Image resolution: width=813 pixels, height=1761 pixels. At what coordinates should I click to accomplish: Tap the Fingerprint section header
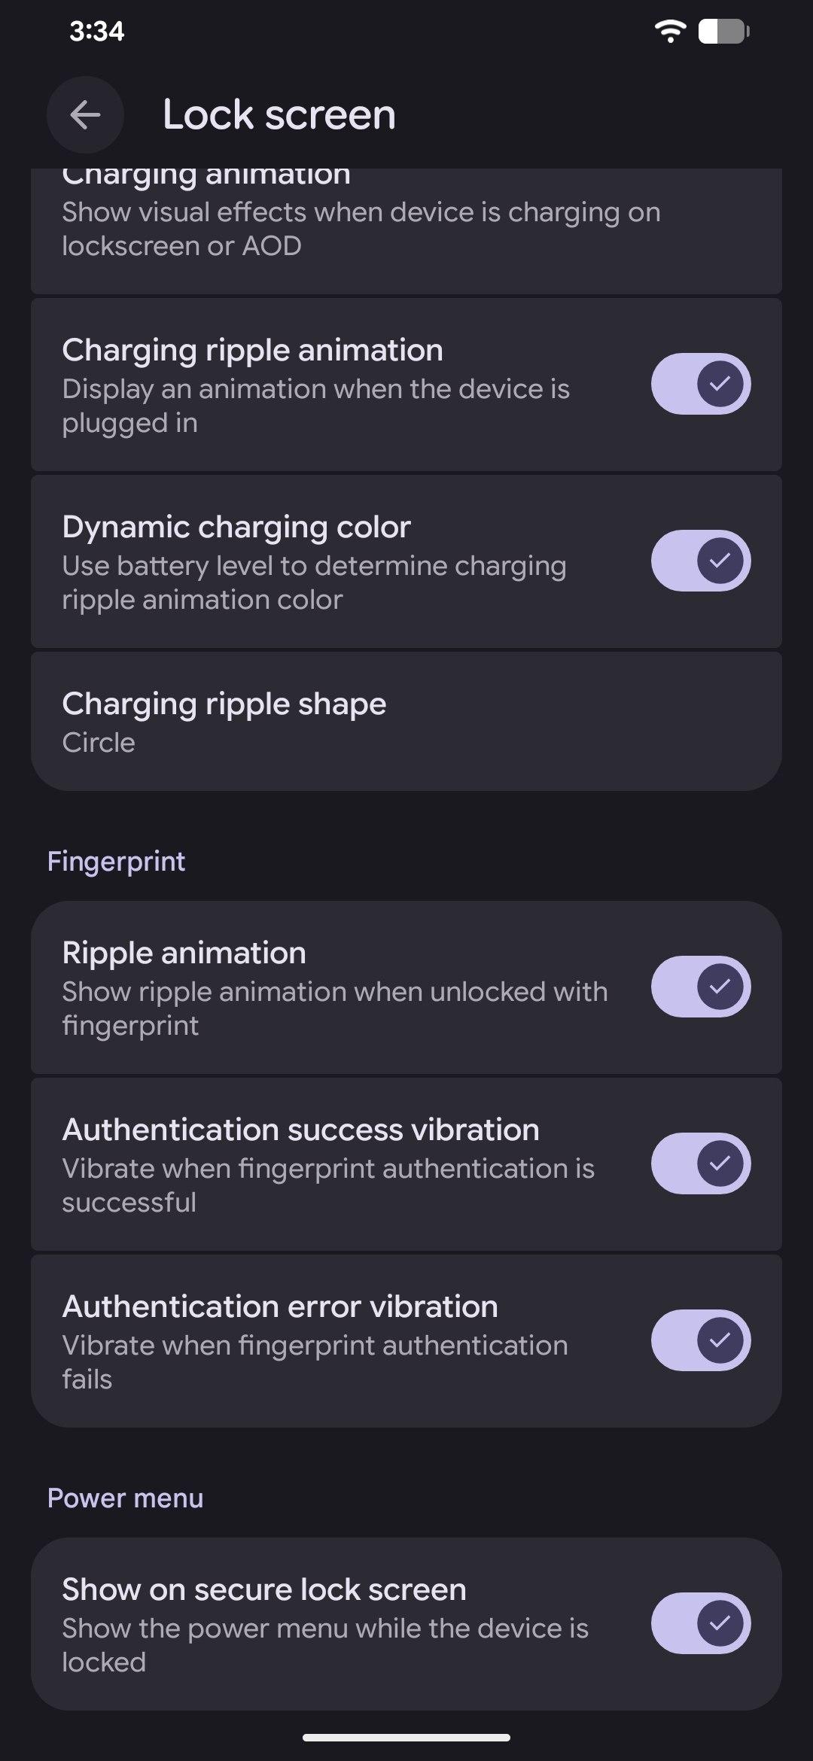[116, 861]
